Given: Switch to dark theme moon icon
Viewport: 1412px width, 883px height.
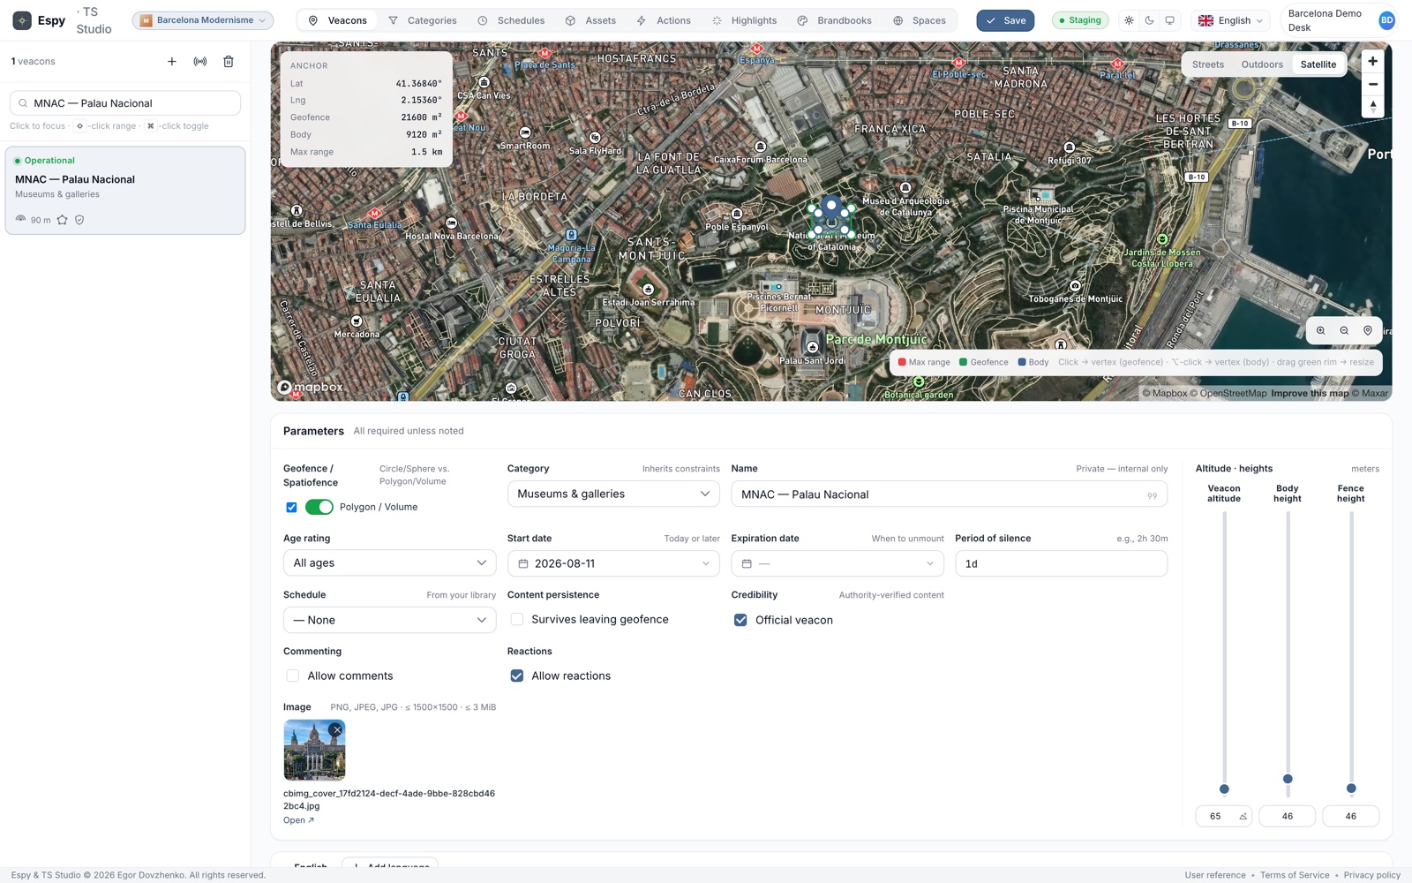Looking at the screenshot, I should (1149, 20).
